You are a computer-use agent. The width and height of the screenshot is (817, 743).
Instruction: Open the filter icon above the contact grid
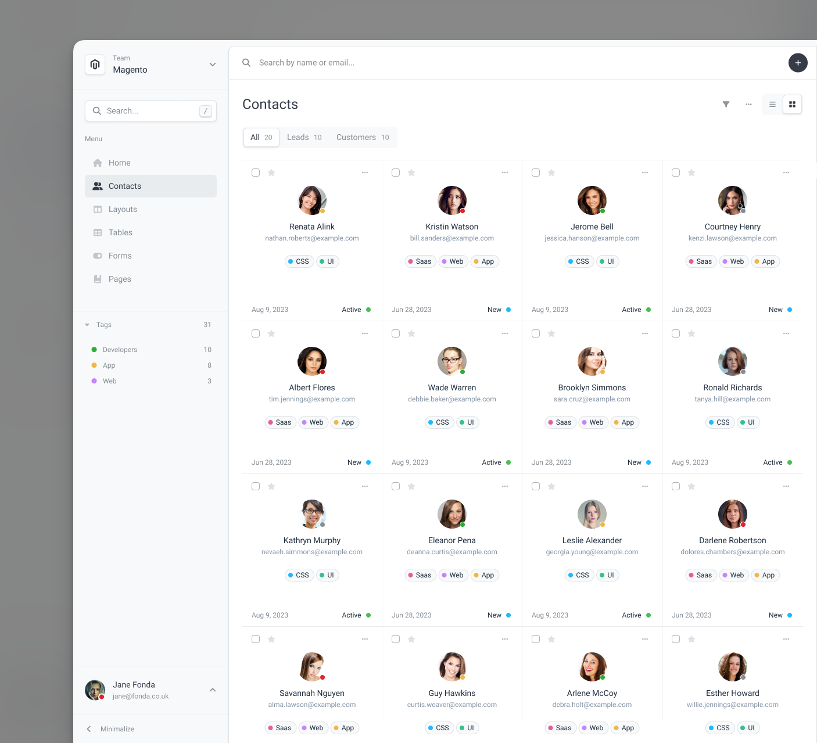click(x=726, y=104)
